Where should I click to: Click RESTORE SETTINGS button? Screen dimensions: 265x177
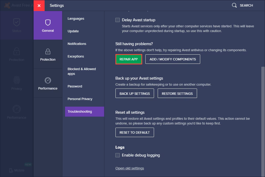pyautogui.click(x=177, y=93)
